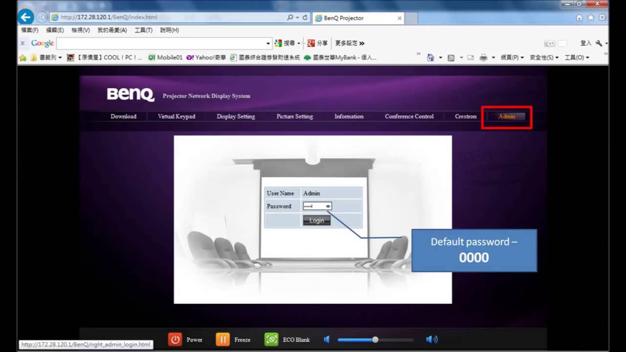Open the Conference Control tab
626x352 pixels.
click(409, 116)
